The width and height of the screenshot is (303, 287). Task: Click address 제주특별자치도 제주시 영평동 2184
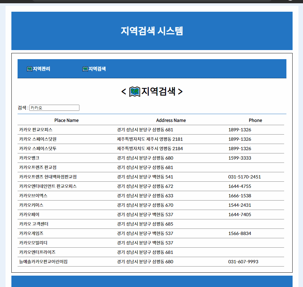pyautogui.click(x=150, y=149)
